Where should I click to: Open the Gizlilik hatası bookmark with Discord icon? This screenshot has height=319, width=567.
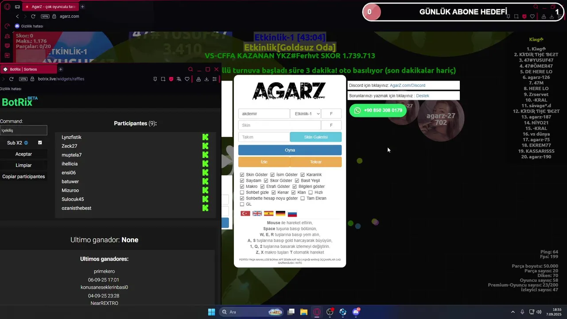tap(29, 26)
